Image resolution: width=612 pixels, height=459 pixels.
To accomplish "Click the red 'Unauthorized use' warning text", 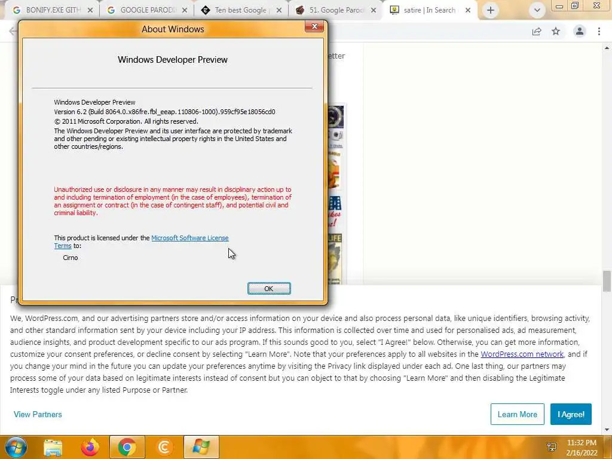I will [173, 201].
